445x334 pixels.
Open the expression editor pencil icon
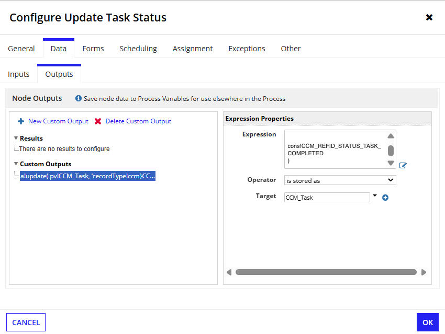[403, 165]
